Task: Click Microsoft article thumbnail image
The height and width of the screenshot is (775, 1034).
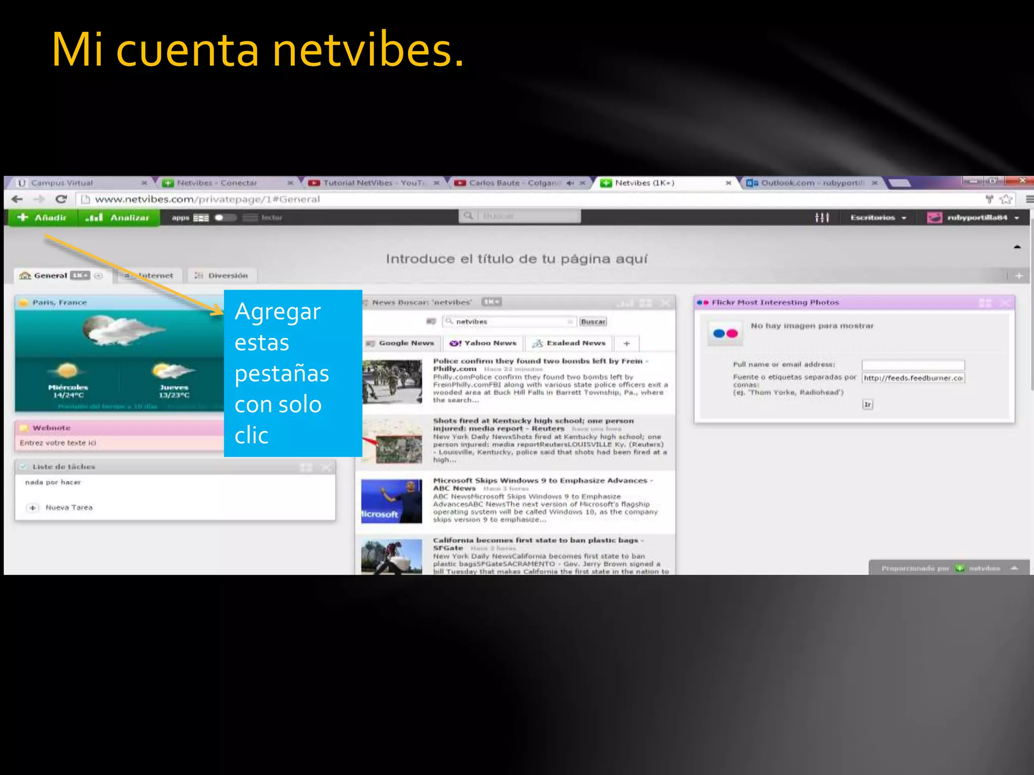Action: (392, 501)
